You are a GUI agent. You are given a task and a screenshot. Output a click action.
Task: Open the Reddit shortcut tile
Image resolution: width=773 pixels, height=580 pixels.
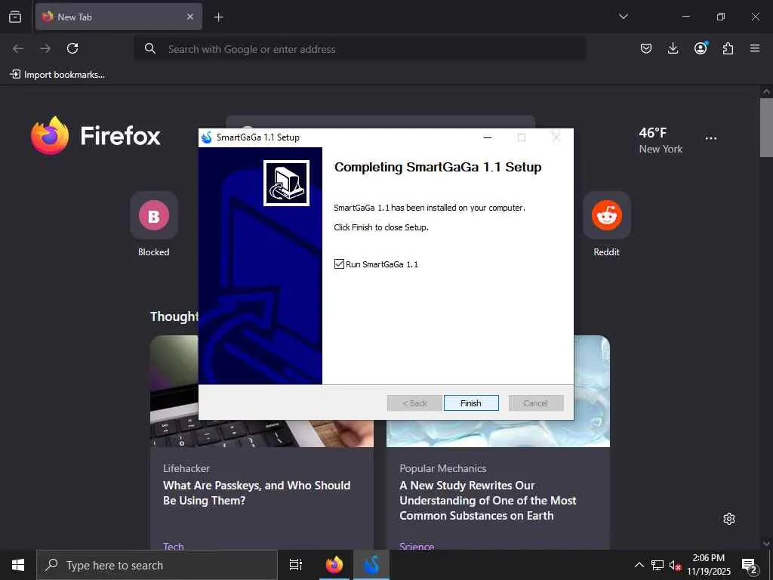point(606,224)
